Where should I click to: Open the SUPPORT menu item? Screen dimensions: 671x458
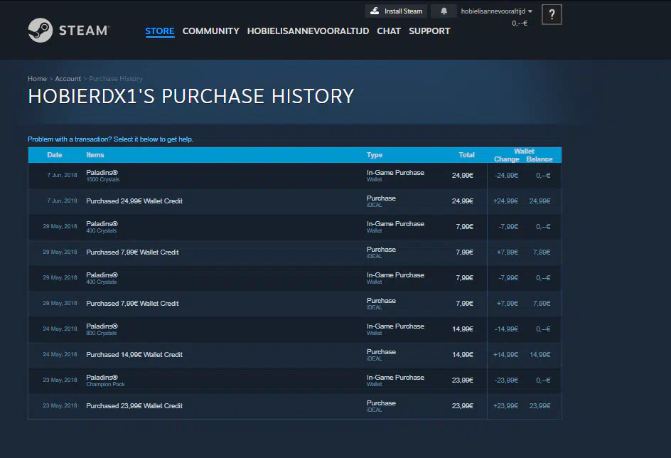click(x=429, y=31)
